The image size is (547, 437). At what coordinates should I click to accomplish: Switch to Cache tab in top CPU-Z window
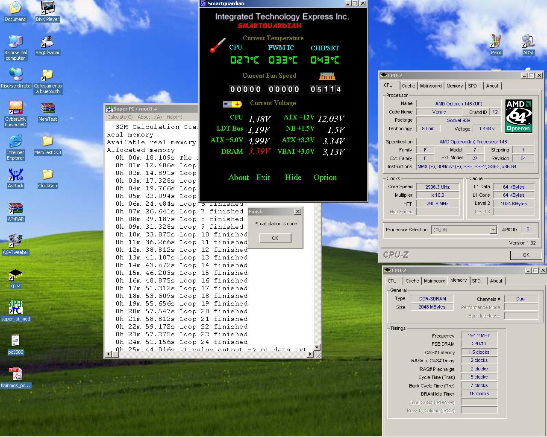coord(408,86)
